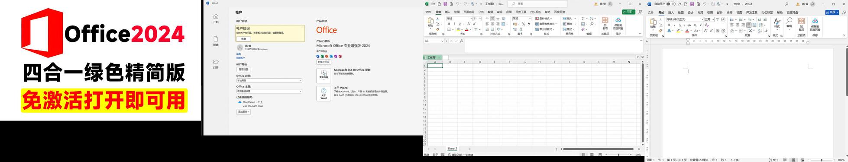Open the 新建 page in Word sidebar

216,41
